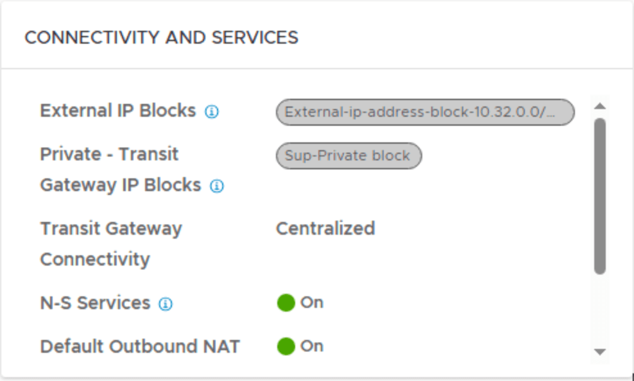Image resolution: width=634 pixels, height=381 pixels.
Task: Click the Default Outbound NAT label
Action: pos(140,346)
